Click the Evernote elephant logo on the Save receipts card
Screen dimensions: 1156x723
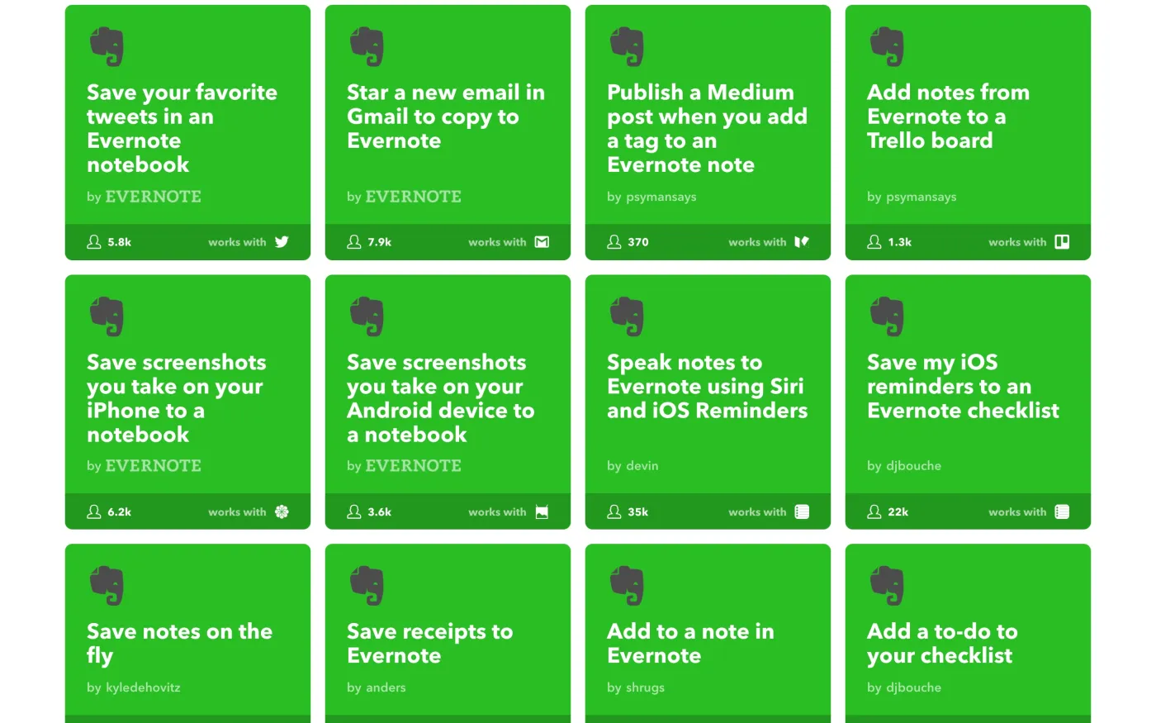click(x=367, y=585)
